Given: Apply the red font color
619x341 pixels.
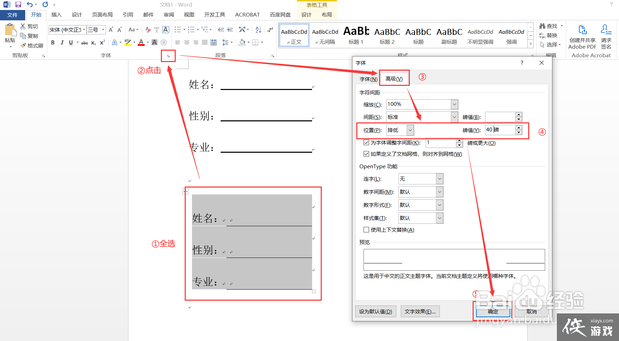Looking at the screenshot, I should pyautogui.click(x=141, y=42).
